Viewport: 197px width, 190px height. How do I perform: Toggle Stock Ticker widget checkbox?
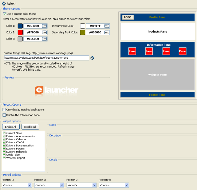[x=4, y=155]
